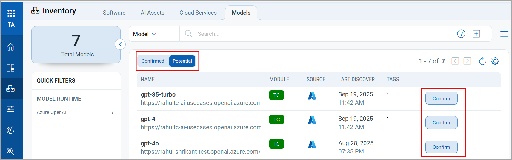Switch to the Cloud Services tab
Image resolution: width=512 pixels, height=160 pixels.
pos(198,13)
